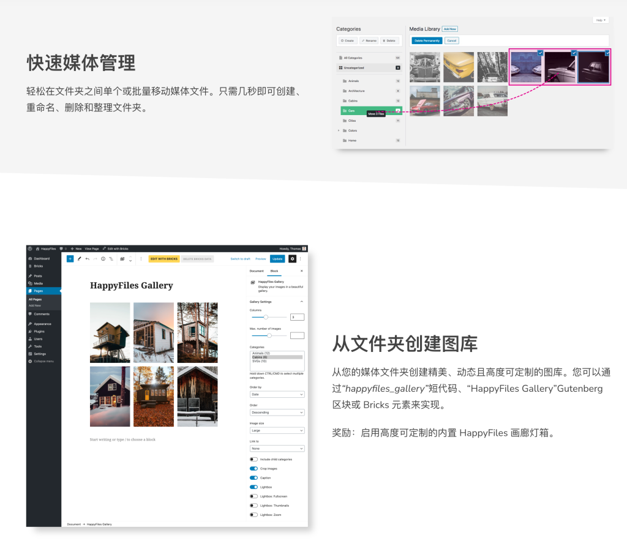Turn on Lightbox: Zoom switch
Screen dimensions: 627x549
253,515
